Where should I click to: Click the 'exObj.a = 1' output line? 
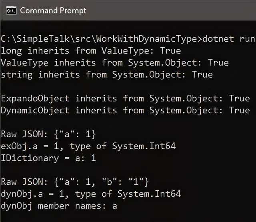pos(88,146)
